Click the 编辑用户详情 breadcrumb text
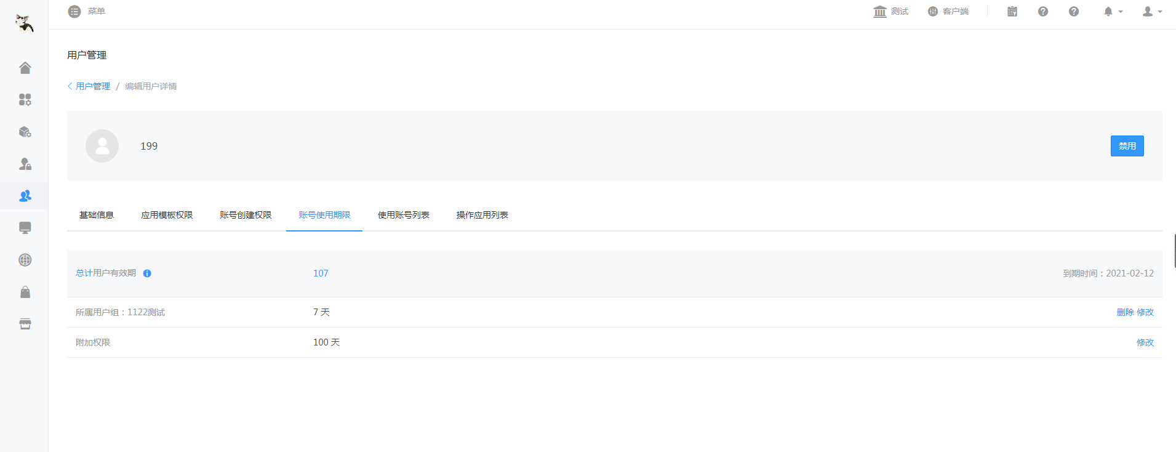This screenshot has height=452, width=1176. click(x=151, y=86)
